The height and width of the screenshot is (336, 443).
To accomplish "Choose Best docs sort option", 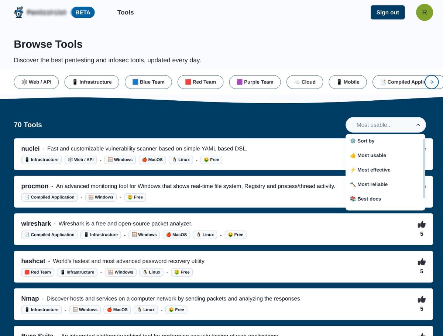I will point(385,199).
